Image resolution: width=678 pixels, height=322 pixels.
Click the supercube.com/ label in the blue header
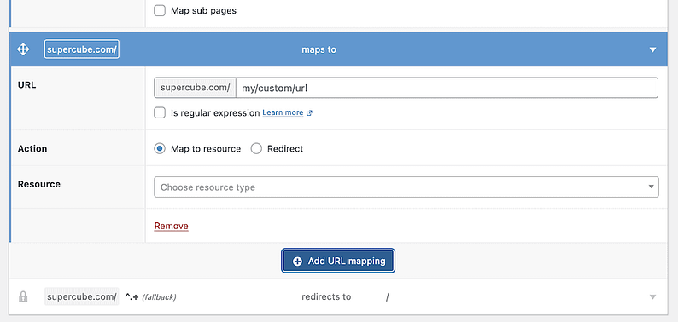tap(82, 49)
